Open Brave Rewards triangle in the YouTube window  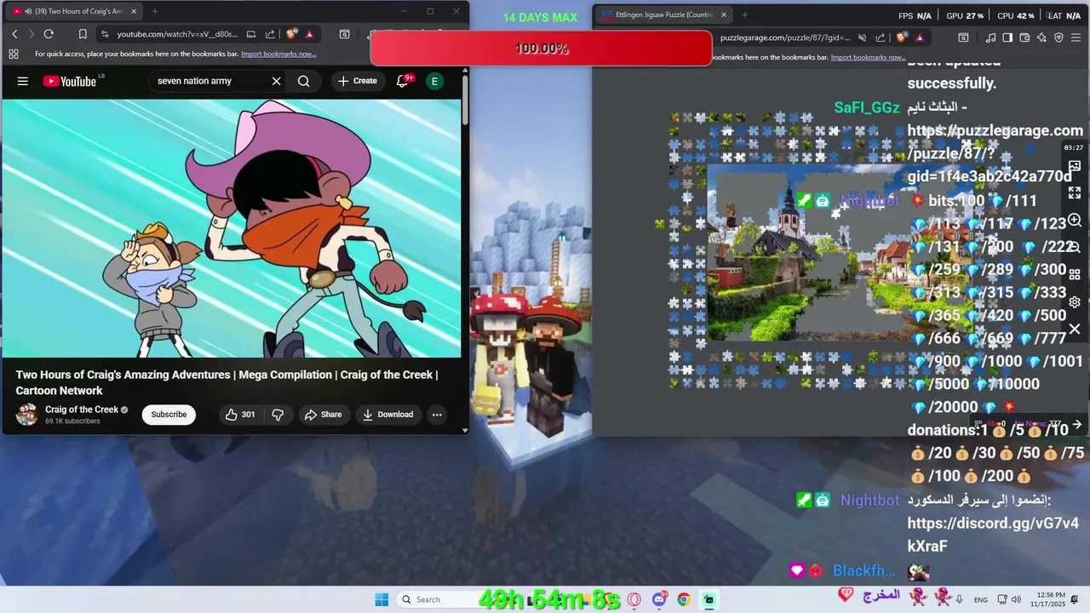(x=309, y=34)
